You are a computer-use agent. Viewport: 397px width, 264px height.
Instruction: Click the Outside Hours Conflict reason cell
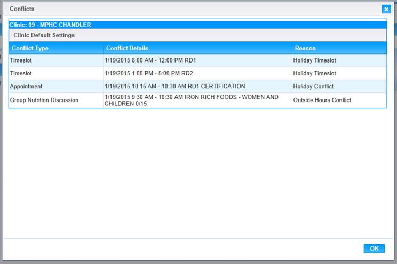pos(339,100)
